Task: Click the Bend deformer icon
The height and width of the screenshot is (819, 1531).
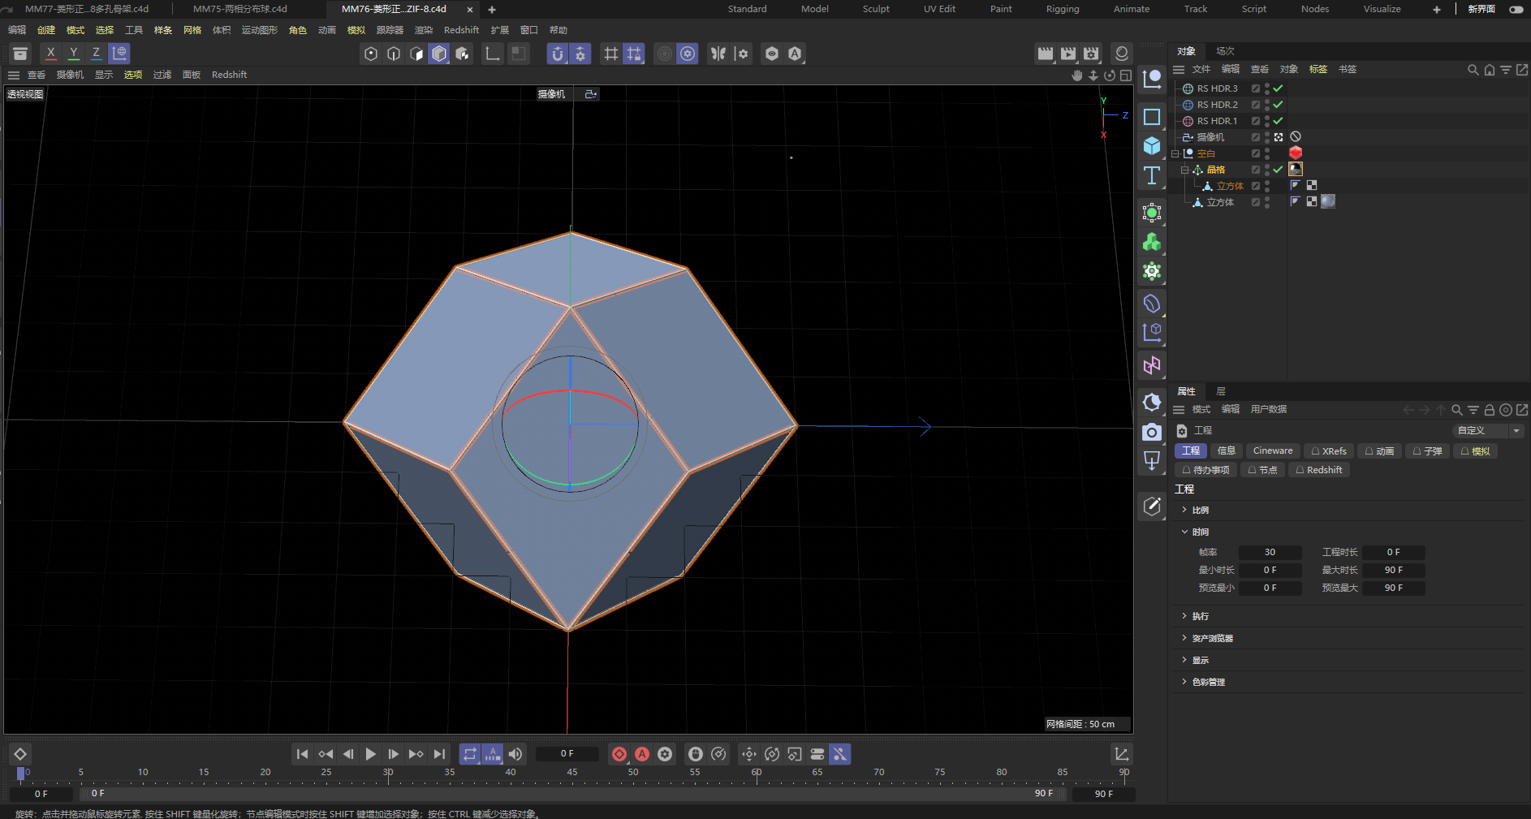Action: coord(1152,304)
